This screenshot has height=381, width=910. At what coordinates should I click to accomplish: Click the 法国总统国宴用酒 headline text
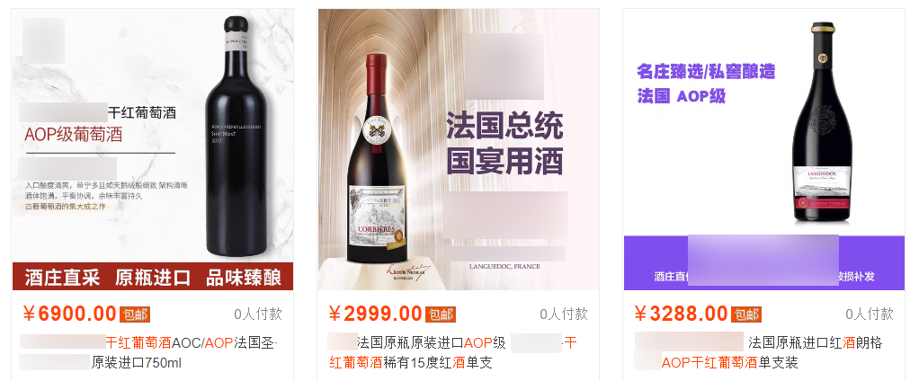(505, 143)
